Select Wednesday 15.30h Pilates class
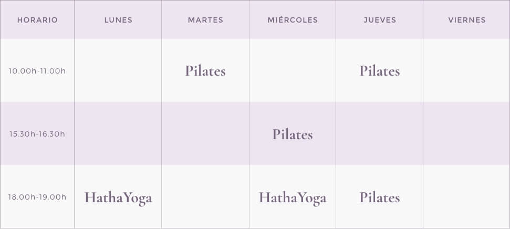 pyautogui.click(x=293, y=134)
